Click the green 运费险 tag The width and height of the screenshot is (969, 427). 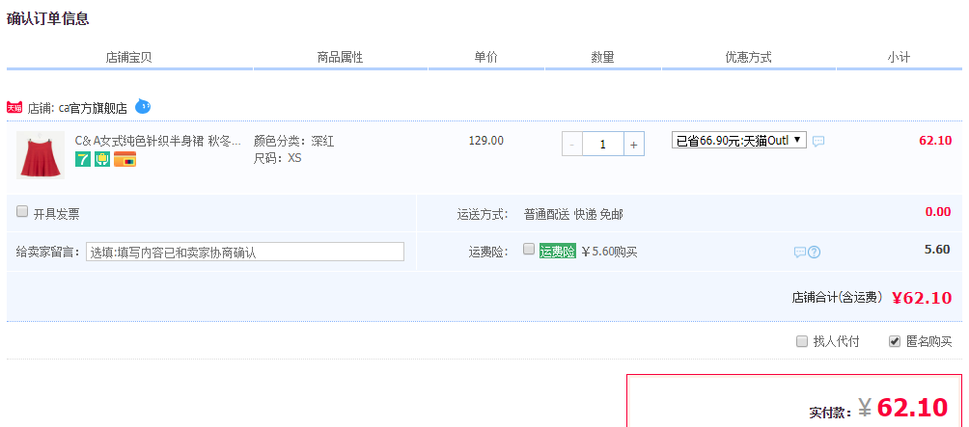[x=558, y=252]
